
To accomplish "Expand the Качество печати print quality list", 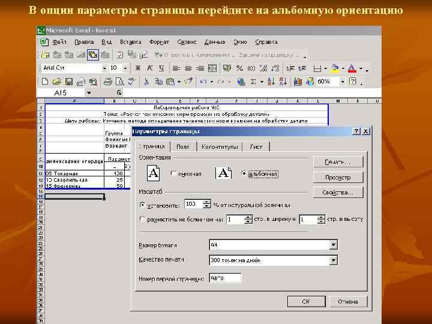I will [x=334, y=260].
